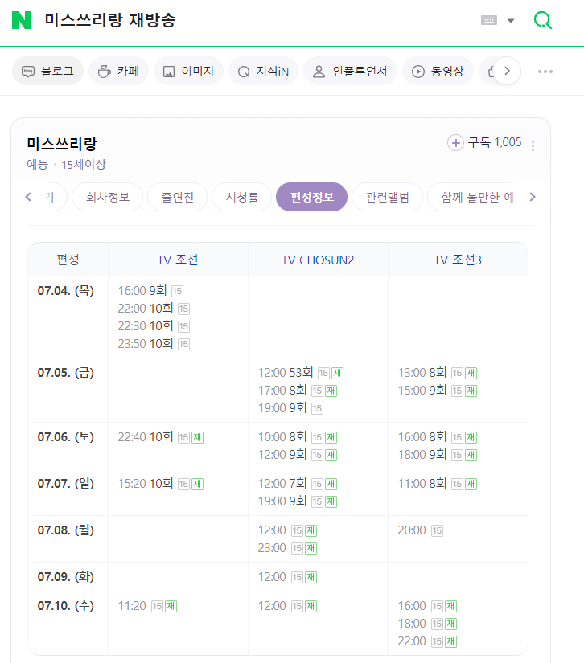This screenshot has height=663, width=584.
Task: Open the three-dot more options in search tabs
Action: coord(545,72)
